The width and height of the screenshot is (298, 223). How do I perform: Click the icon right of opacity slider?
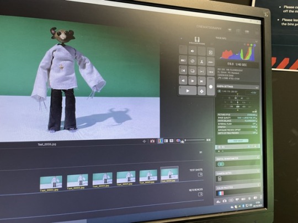point(209,140)
